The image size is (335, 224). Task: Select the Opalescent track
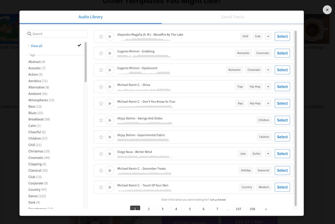pyautogui.click(x=282, y=70)
